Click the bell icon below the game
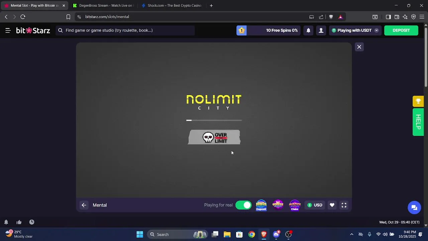The height and width of the screenshot is (241, 428). (x=6, y=222)
